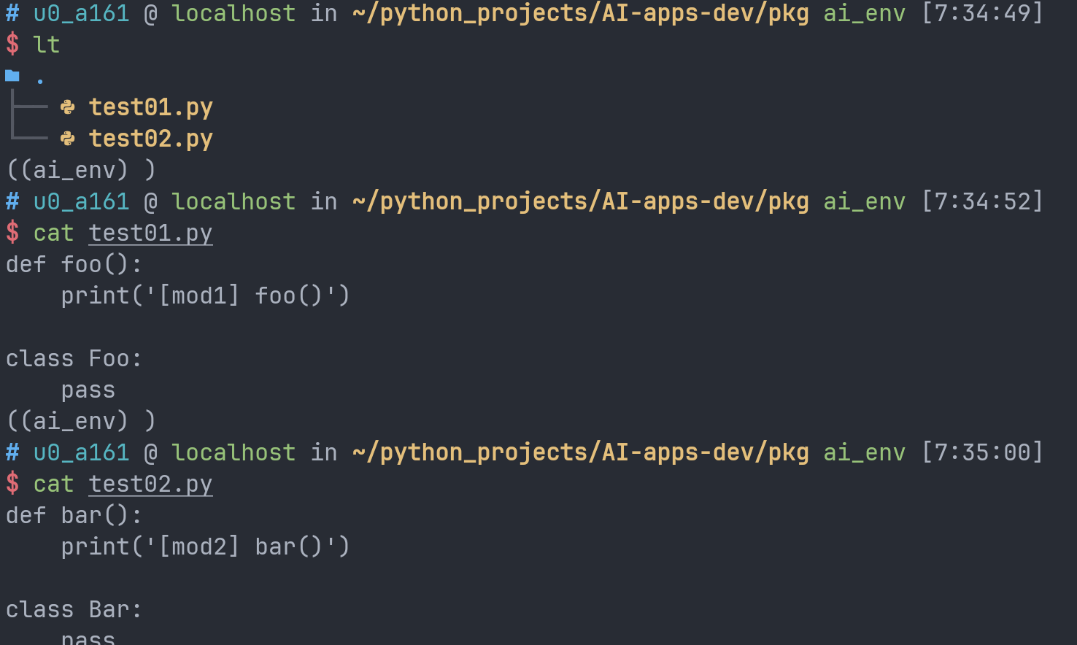Click the blue folder icon in the tree
The width and height of the screenshot is (1077, 645).
click(x=12, y=76)
